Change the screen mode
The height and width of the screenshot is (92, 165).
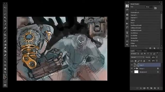tap(5, 85)
